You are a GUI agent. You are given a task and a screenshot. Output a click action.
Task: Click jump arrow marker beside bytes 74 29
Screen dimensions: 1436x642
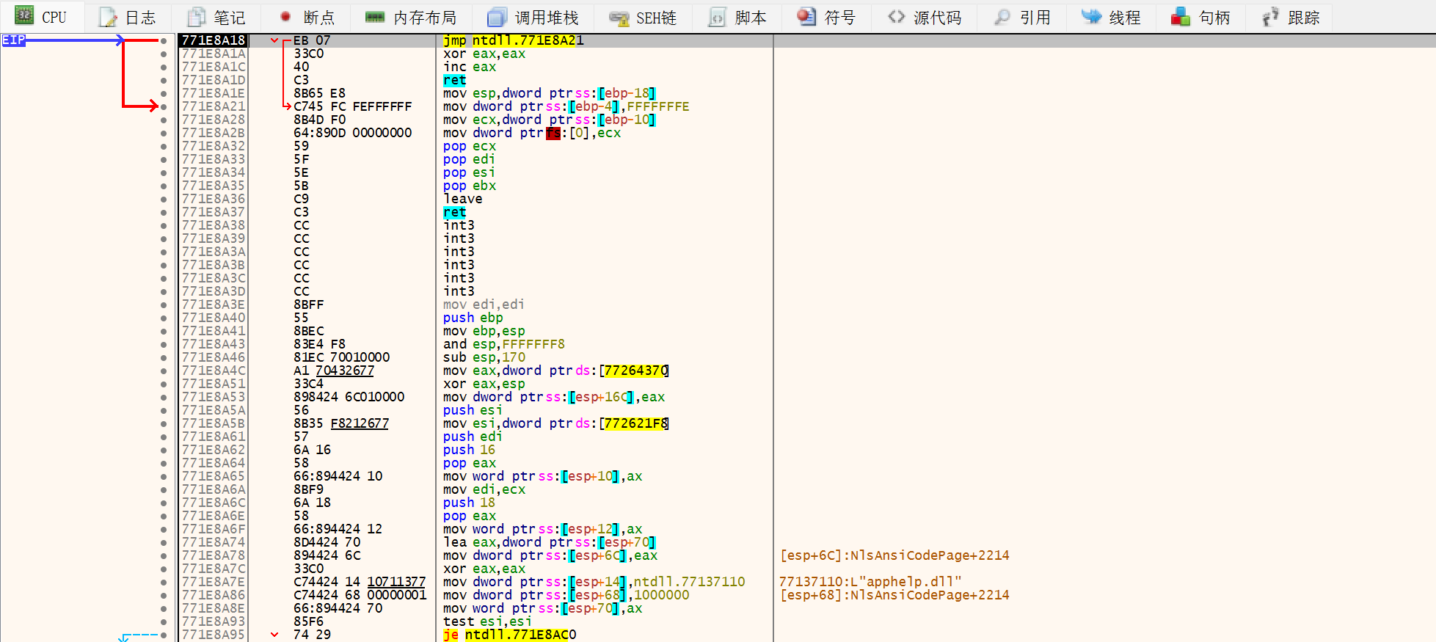pos(274,635)
